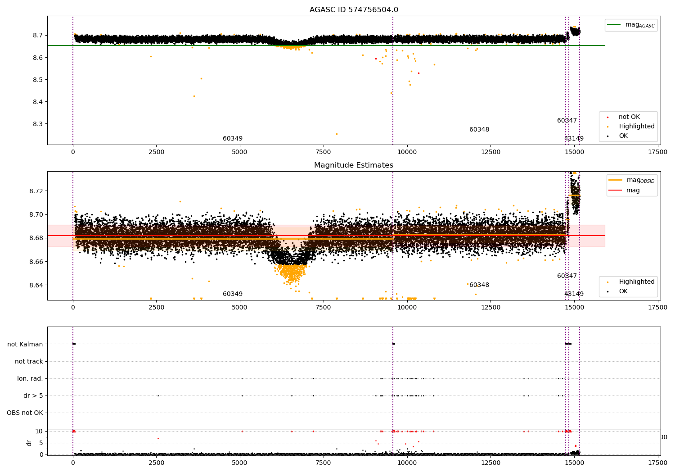Select the mag AGASC legend entry in top plot
This screenshot has width=675, height=473.
(x=631, y=25)
